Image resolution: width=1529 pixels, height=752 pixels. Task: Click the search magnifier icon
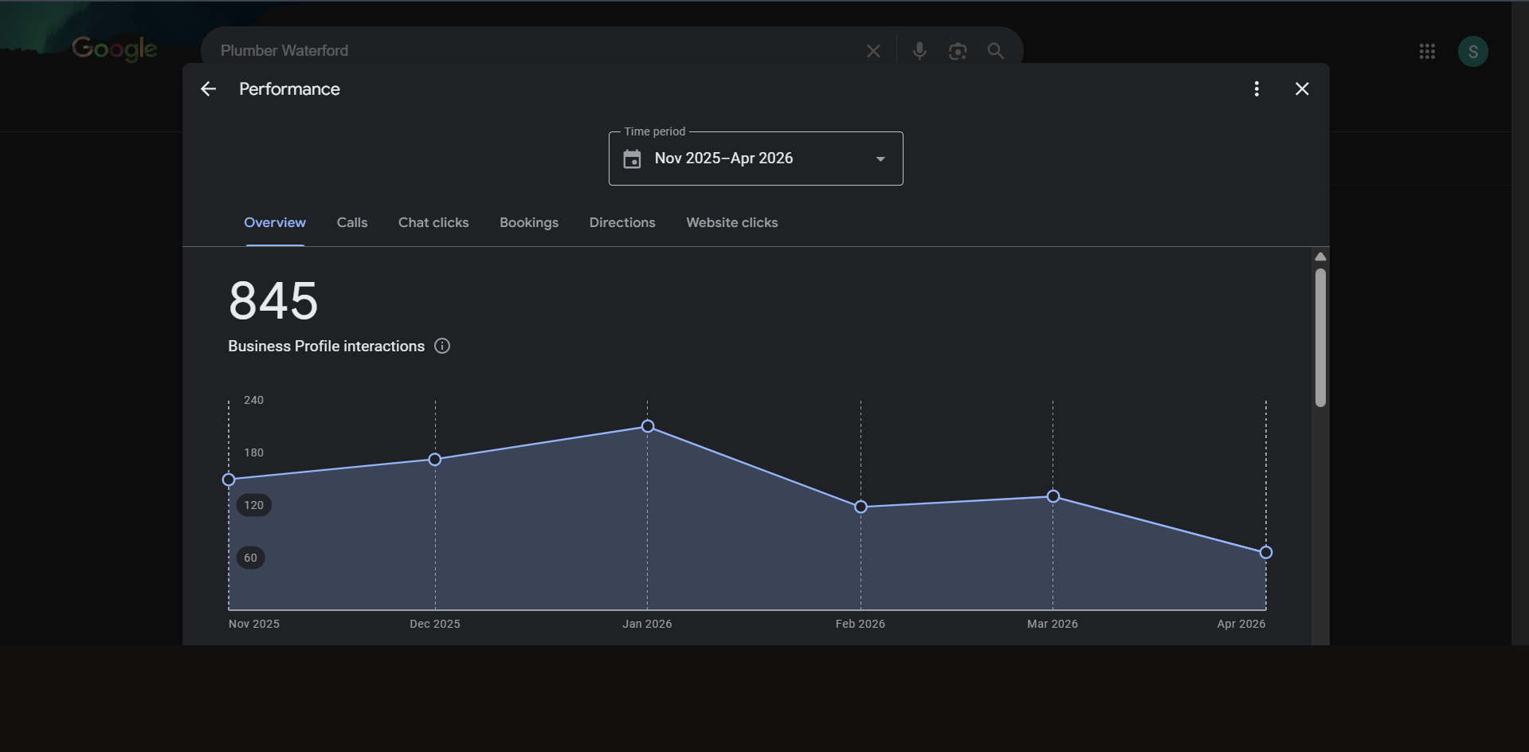pos(994,50)
